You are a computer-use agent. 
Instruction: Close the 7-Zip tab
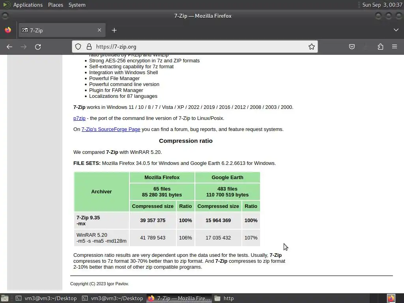[99, 30]
